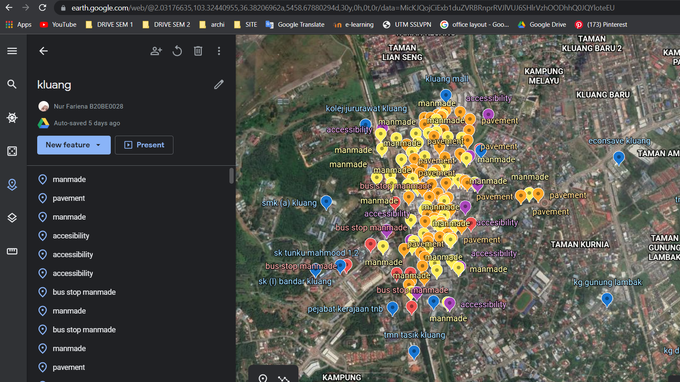Open Voyager ship wheel icon
The image size is (680, 382).
tap(12, 118)
